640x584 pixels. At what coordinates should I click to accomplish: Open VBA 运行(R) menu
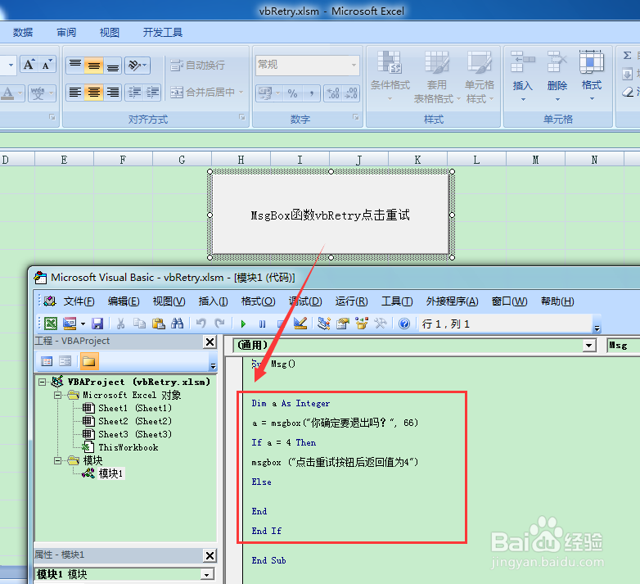coord(351,301)
